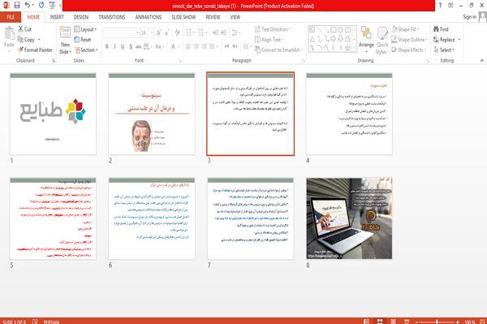Open the font size dropdown
Viewport: 487px width, 324px height.
point(152,32)
